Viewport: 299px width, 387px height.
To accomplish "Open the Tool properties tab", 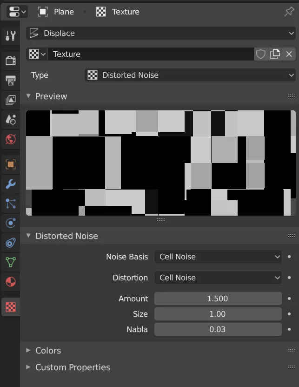I will [x=10, y=35].
